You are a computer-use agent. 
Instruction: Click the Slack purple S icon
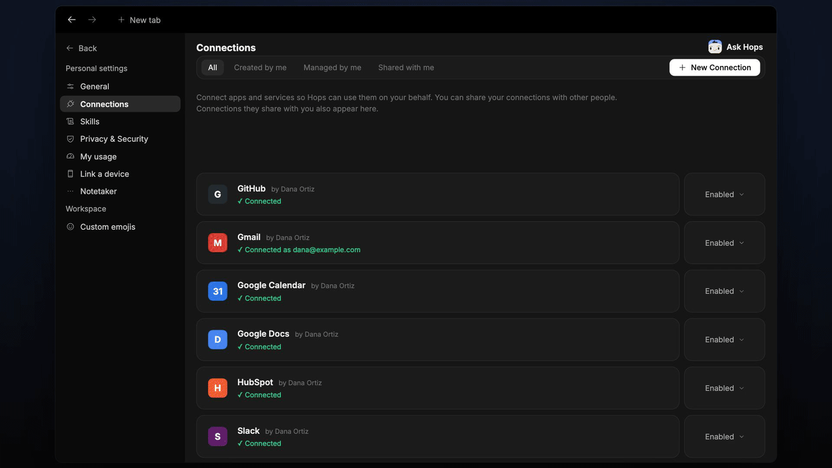[x=217, y=437]
